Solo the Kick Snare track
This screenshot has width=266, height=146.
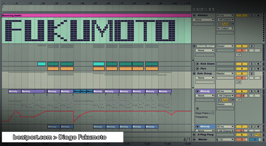(252, 64)
